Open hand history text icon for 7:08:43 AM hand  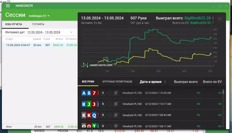[x=116, y=115]
